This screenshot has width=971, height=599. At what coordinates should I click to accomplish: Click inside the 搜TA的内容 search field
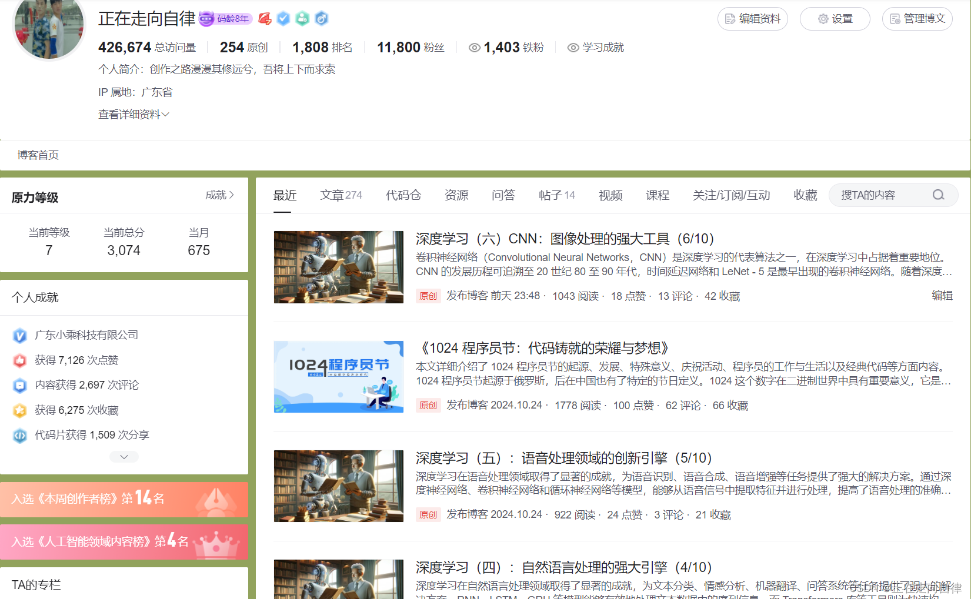879,195
